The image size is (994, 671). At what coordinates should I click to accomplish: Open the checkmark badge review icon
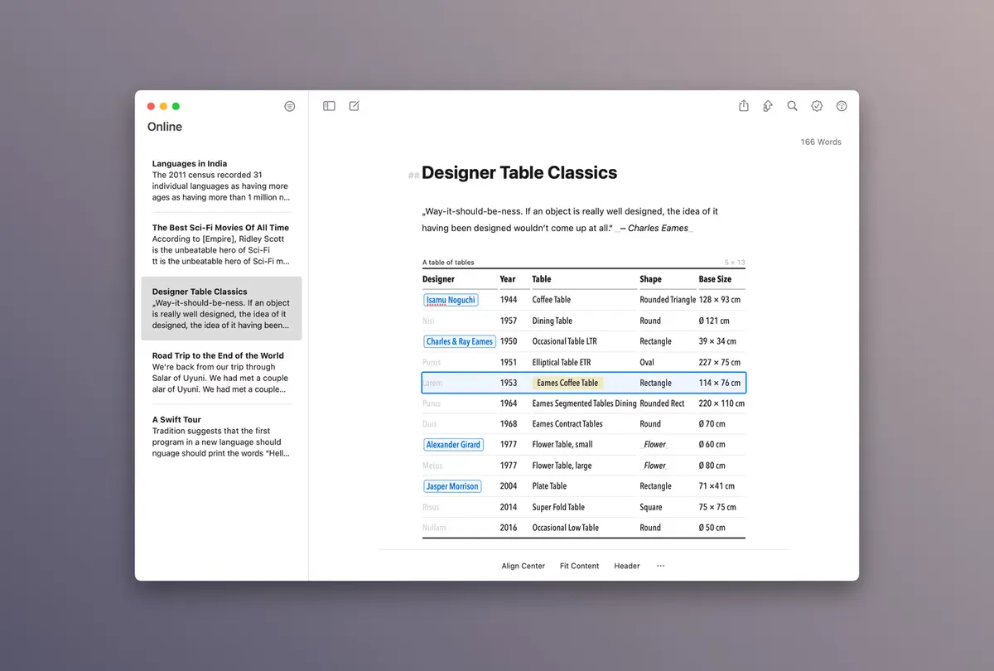tap(818, 106)
